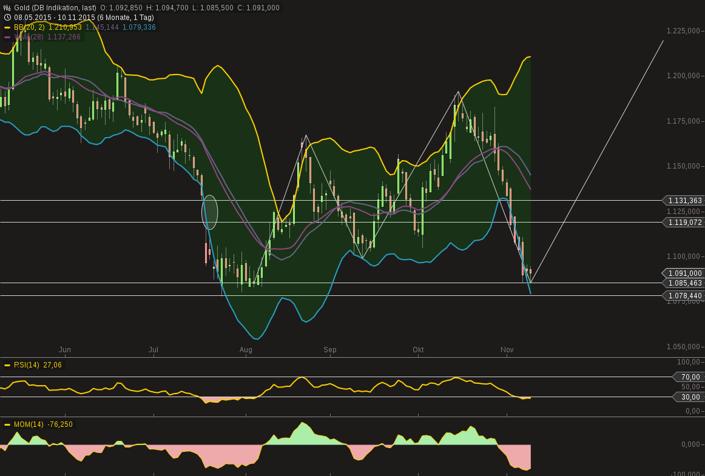
Task: Click Aug on the time axis
Action: 246,349
